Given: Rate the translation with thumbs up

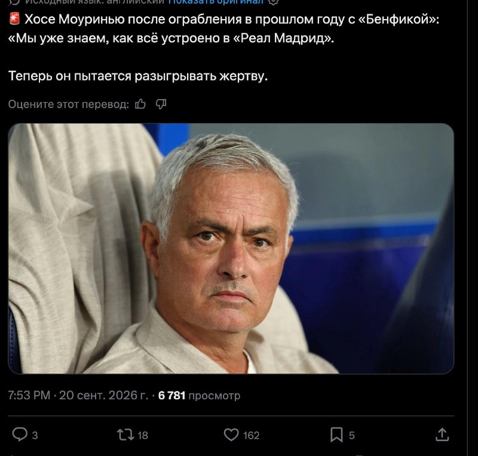Looking at the screenshot, I should pyautogui.click(x=140, y=104).
